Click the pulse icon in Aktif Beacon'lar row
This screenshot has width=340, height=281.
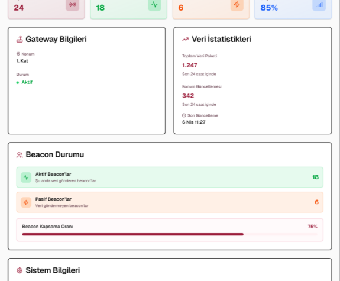pos(26,177)
